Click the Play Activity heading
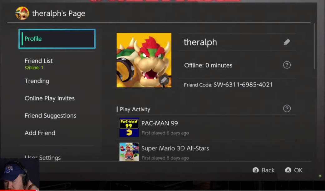The image size is (325, 191). coord(135,109)
